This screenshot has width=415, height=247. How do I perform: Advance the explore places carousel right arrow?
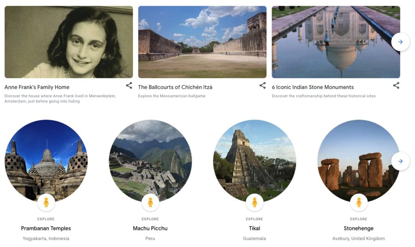(x=400, y=161)
